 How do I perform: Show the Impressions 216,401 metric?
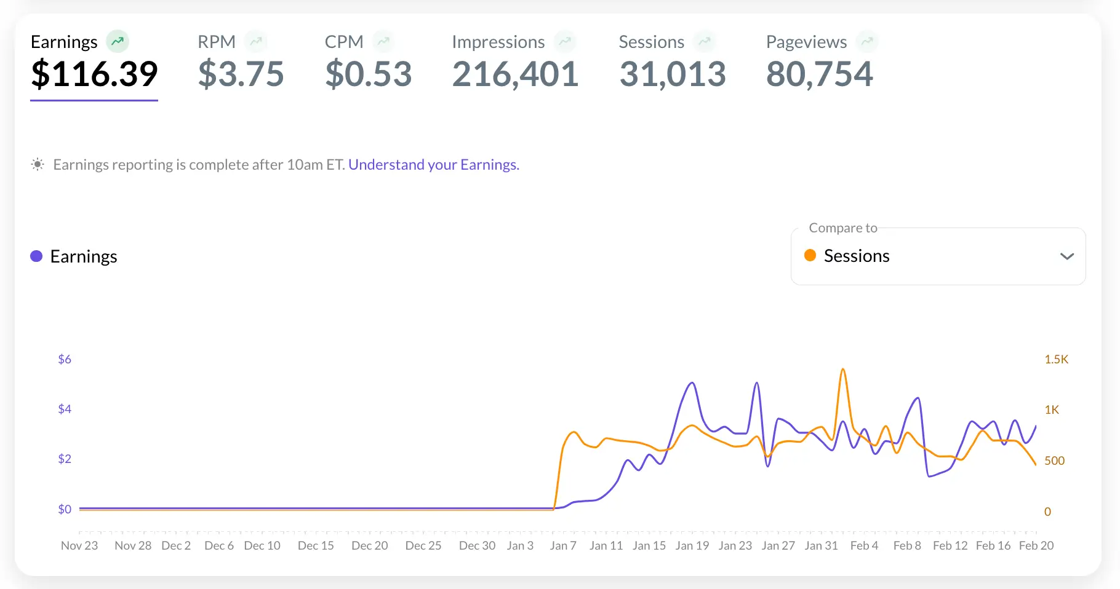(x=515, y=61)
